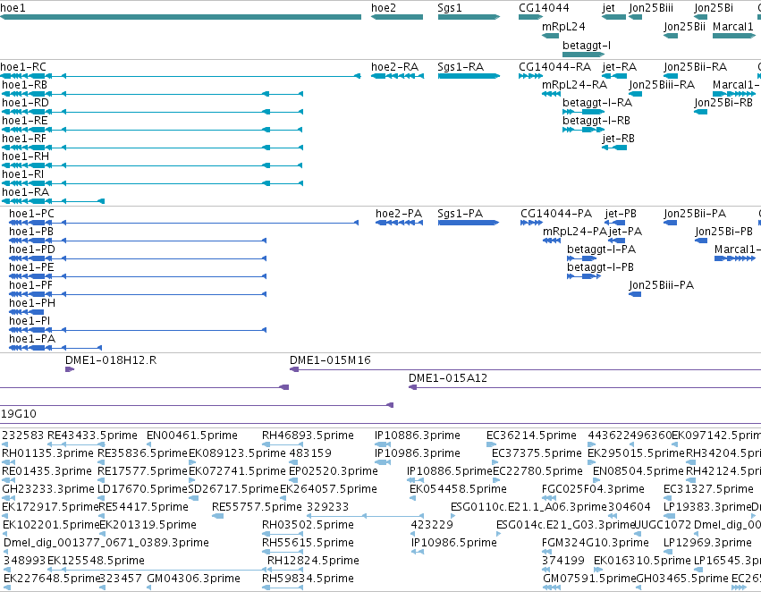Click the betaggt-I-PA protein label

coord(601,249)
